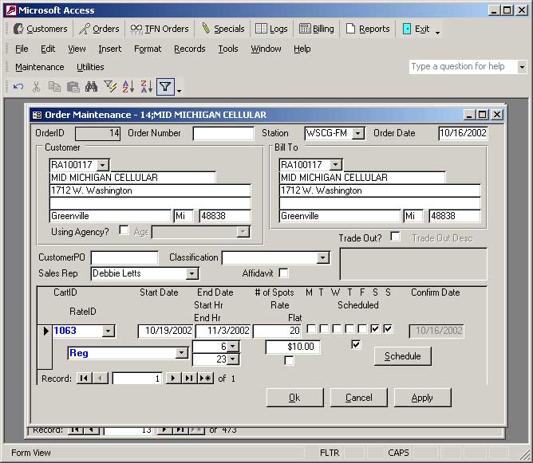This screenshot has height=463, width=533.
Task: Check the Wednesday day checkbox
Action: [337, 329]
